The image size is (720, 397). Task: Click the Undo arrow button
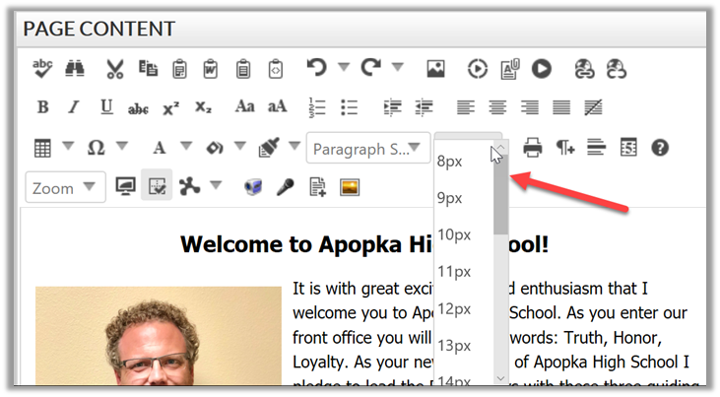click(316, 67)
